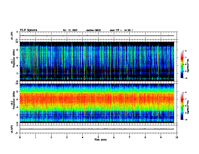Image resolution: width=199 pixels, height=154 pixels.
Task: Click the "-6" label on ch.1 color scale
Action: (185, 51)
